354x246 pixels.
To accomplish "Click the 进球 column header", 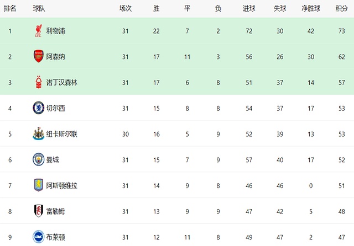I will click(x=249, y=9).
